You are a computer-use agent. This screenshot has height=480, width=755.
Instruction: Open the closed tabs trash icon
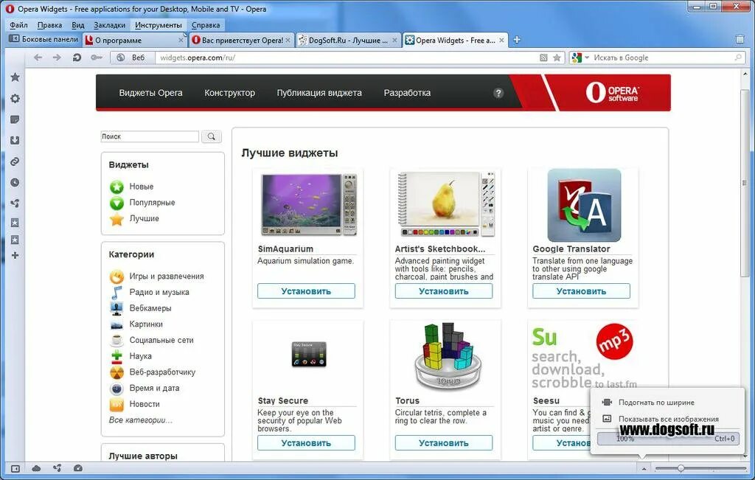point(740,40)
